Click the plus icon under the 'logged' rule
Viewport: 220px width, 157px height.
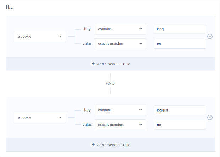93,145
